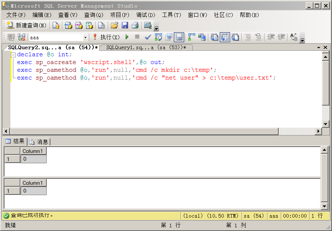The image size is (332, 231).
Task: Click the Open File folder icon
Action: [114, 26]
